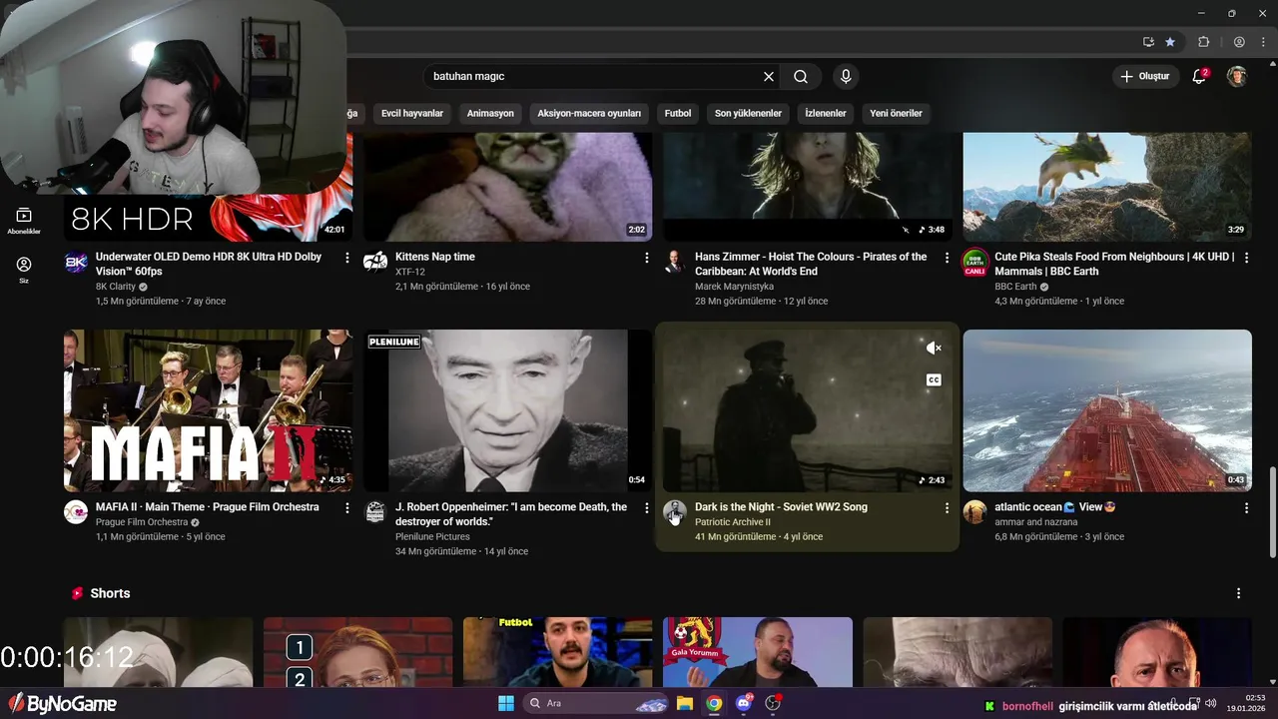
Task: Open the BBC Earth channel avatar
Action: pyautogui.click(x=974, y=263)
